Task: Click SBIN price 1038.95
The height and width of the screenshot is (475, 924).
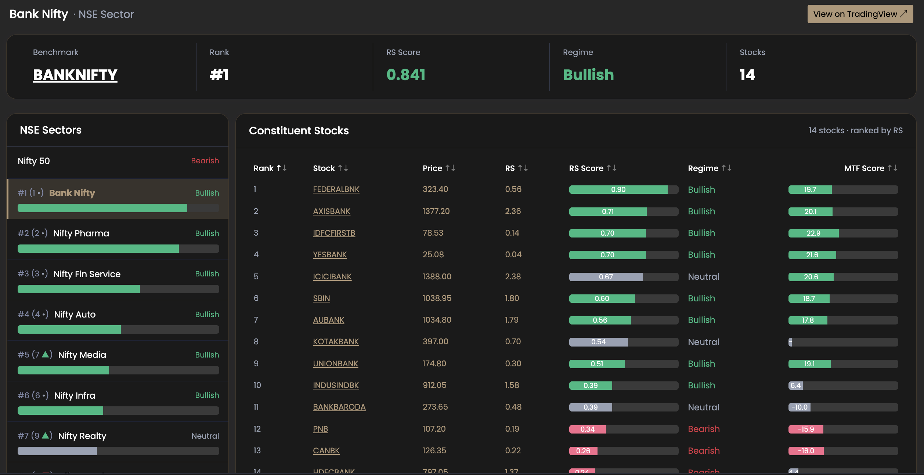Action: pyautogui.click(x=437, y=298)
